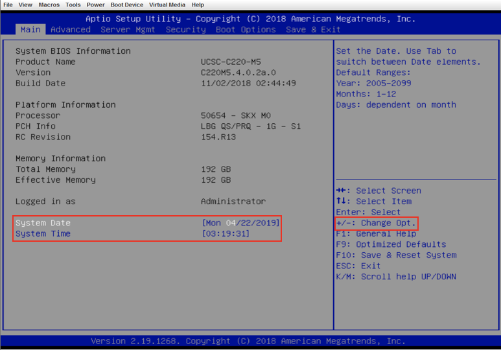This screenshot has height=350, width=501.
Task: Click the Product Name label
Action: (45, 62)
